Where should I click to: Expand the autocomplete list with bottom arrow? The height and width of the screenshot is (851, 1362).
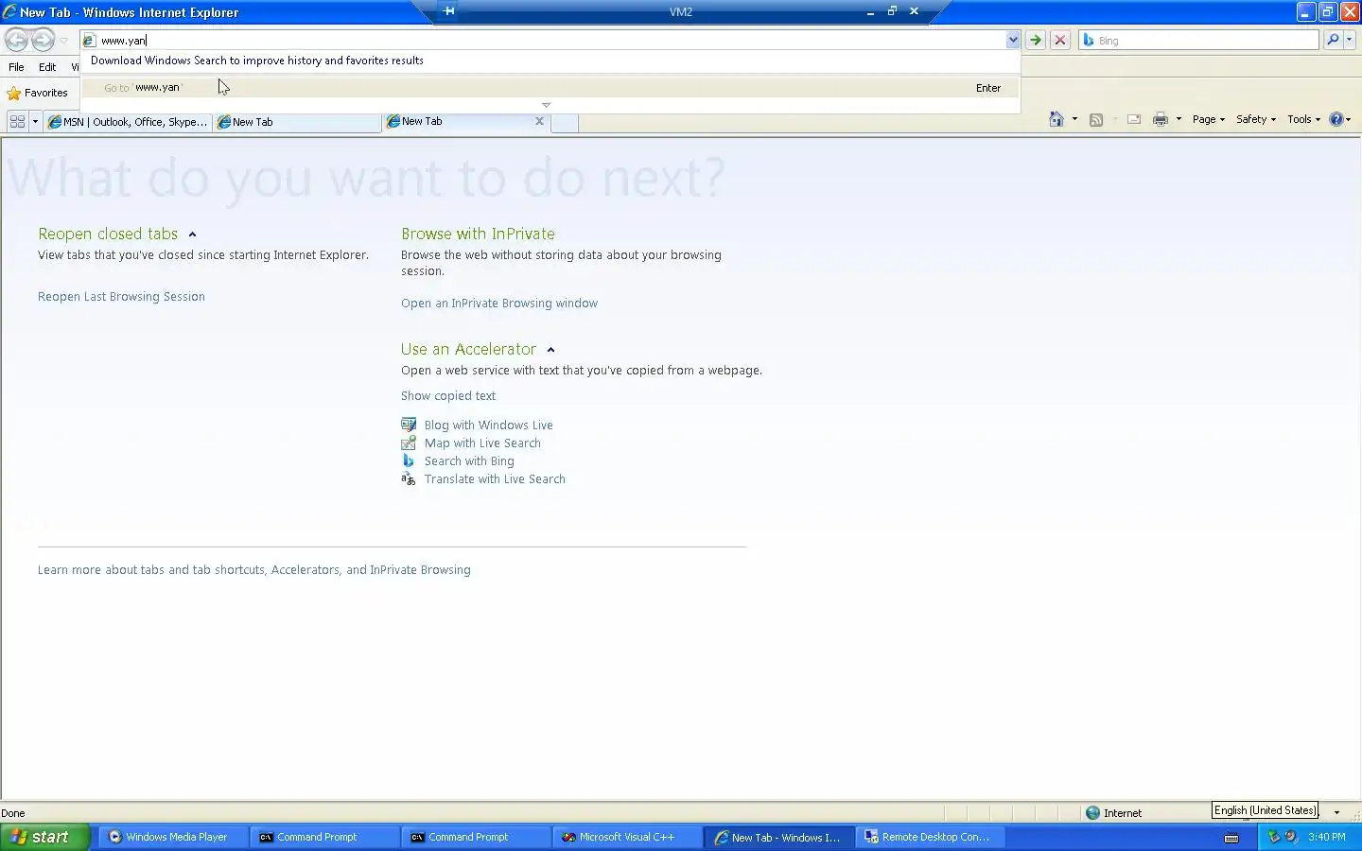(546, 105)
